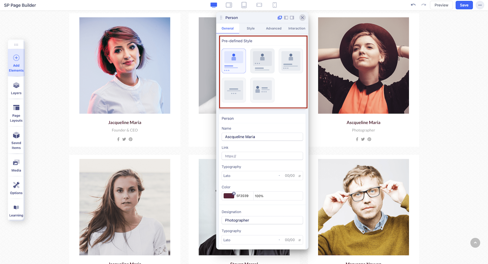
Task: Save the page
Action: coord(464,5)
